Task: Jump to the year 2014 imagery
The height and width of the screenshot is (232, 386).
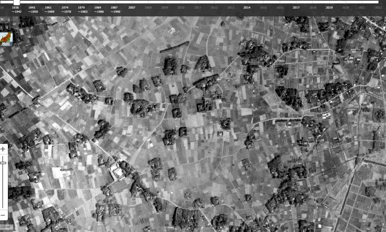Action: click(x=247, y=8)
